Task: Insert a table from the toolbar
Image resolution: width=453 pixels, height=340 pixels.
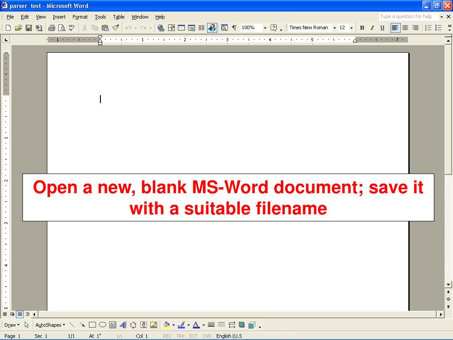Action: click(x=181, y=28)
